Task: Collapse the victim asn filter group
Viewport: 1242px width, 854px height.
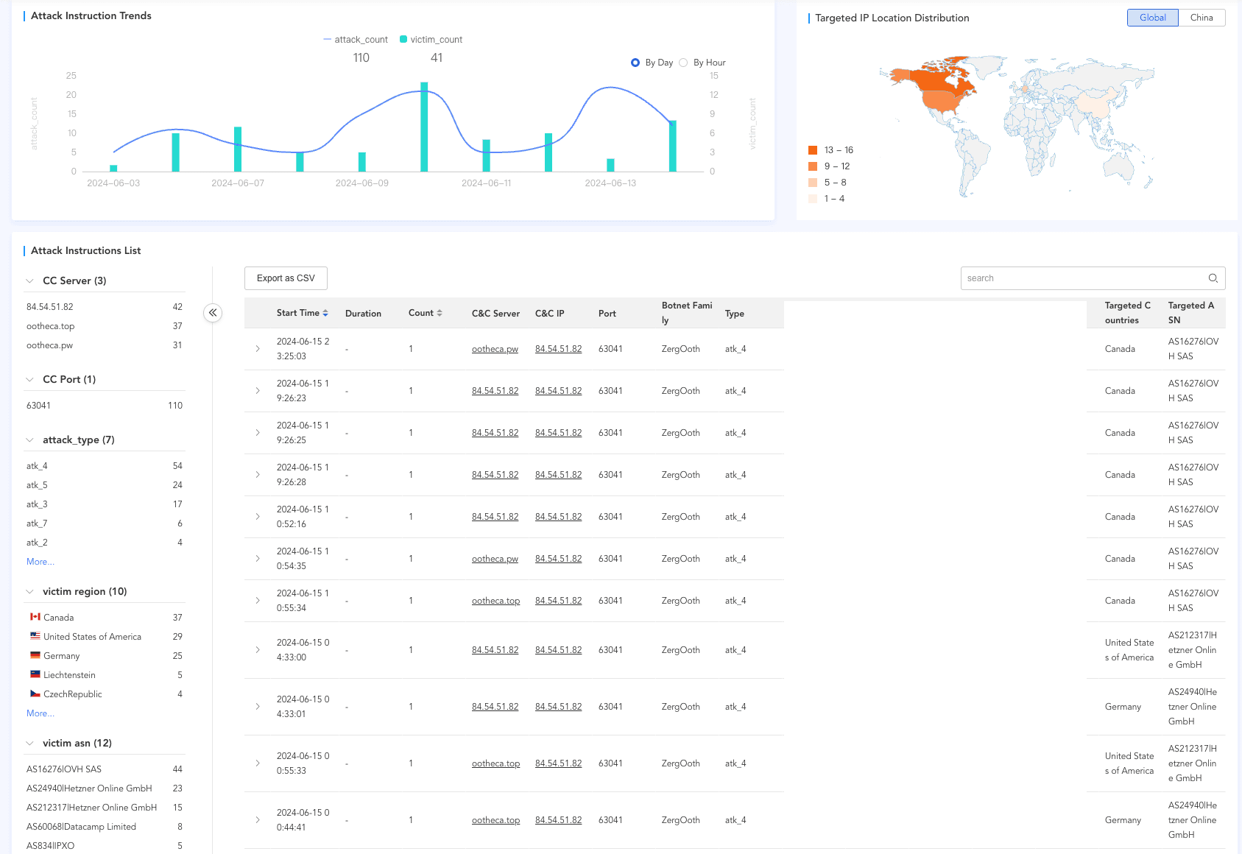Action: tap(30, 743)
